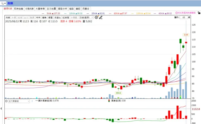
Task: Open chart settings gear icon
Action: (x=96, y=17)
